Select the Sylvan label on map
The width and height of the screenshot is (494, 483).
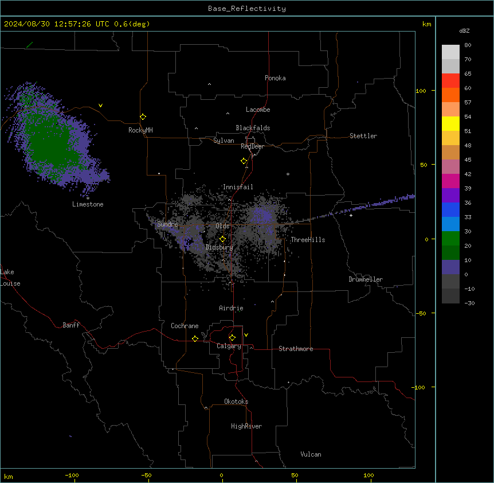coord(224,141)
